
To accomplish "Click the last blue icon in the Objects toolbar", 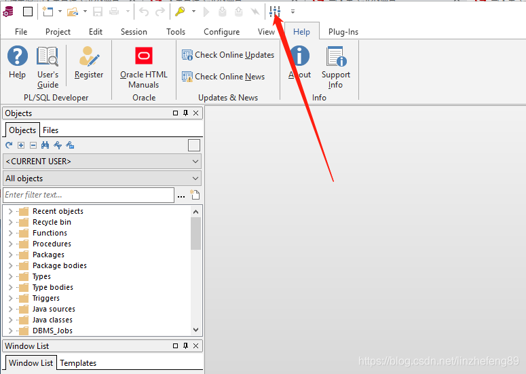I will (x=70, y=145).
